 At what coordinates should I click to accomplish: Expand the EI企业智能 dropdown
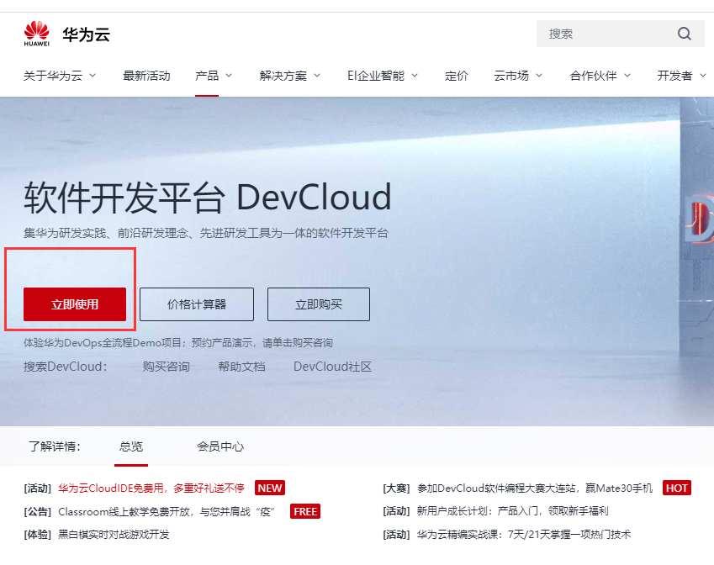383,76
